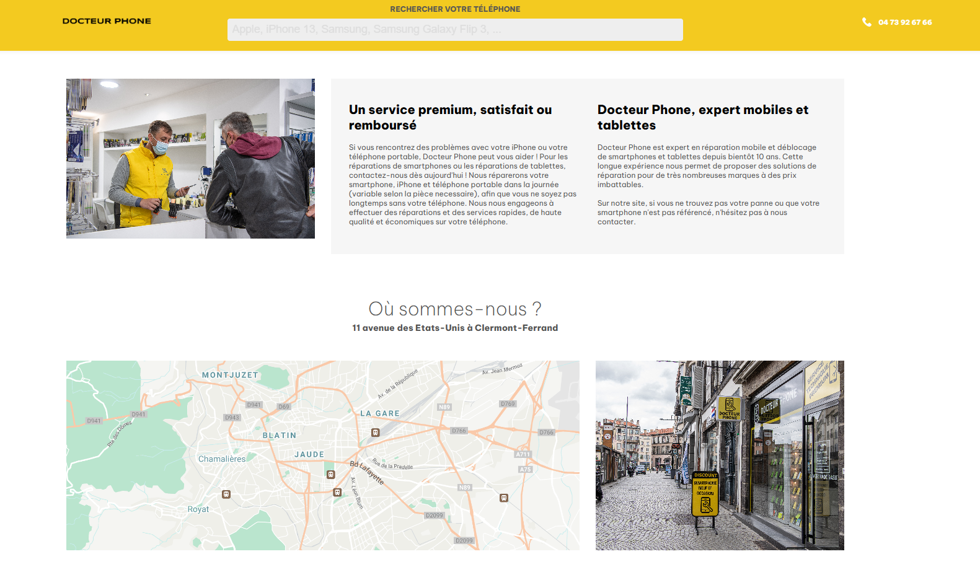
Task: Call the number 04 73 92 67 66
Action: coord(905,22)
